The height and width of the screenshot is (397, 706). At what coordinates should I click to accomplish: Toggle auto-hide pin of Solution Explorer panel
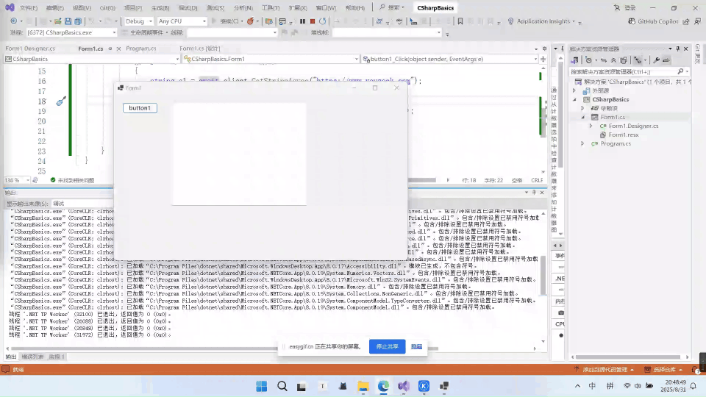tap(677, 49)
